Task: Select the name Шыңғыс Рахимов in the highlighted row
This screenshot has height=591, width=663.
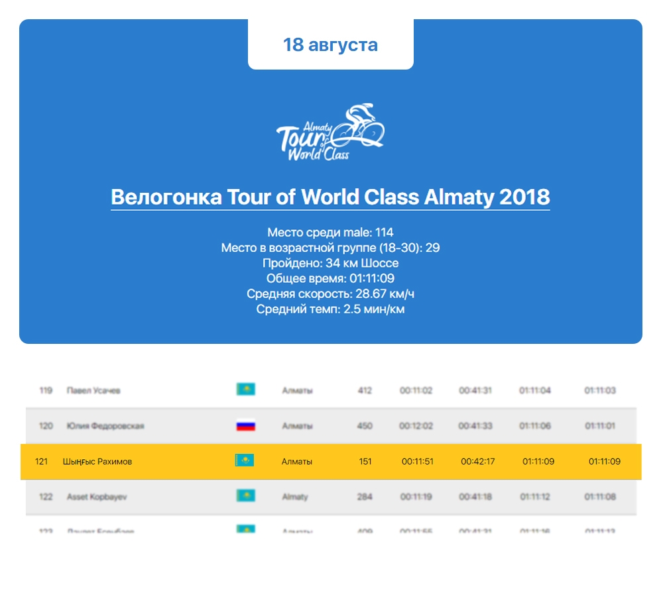Action: 97,461
